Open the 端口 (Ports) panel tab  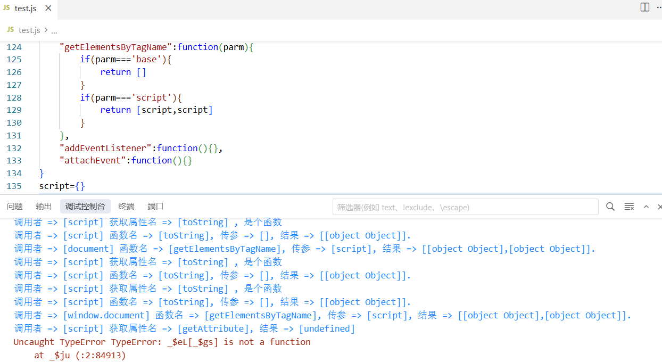(155, 207)
